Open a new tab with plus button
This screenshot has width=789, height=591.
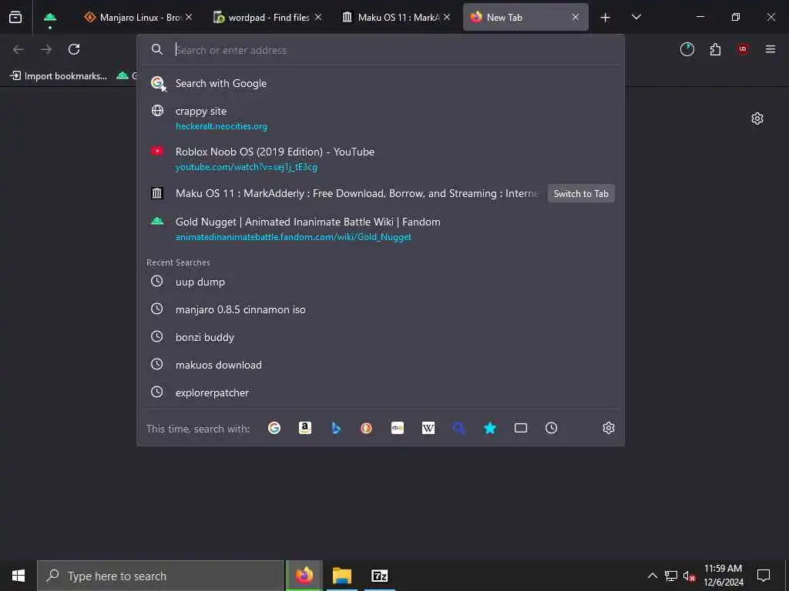(x=606, y=18)
